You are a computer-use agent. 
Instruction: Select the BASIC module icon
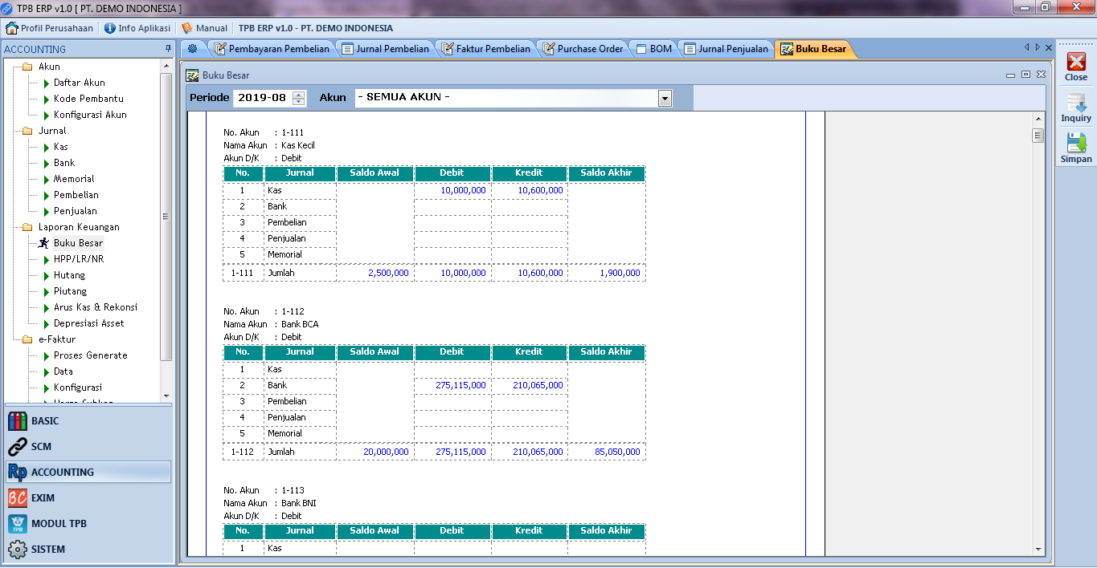click(18, 421)
